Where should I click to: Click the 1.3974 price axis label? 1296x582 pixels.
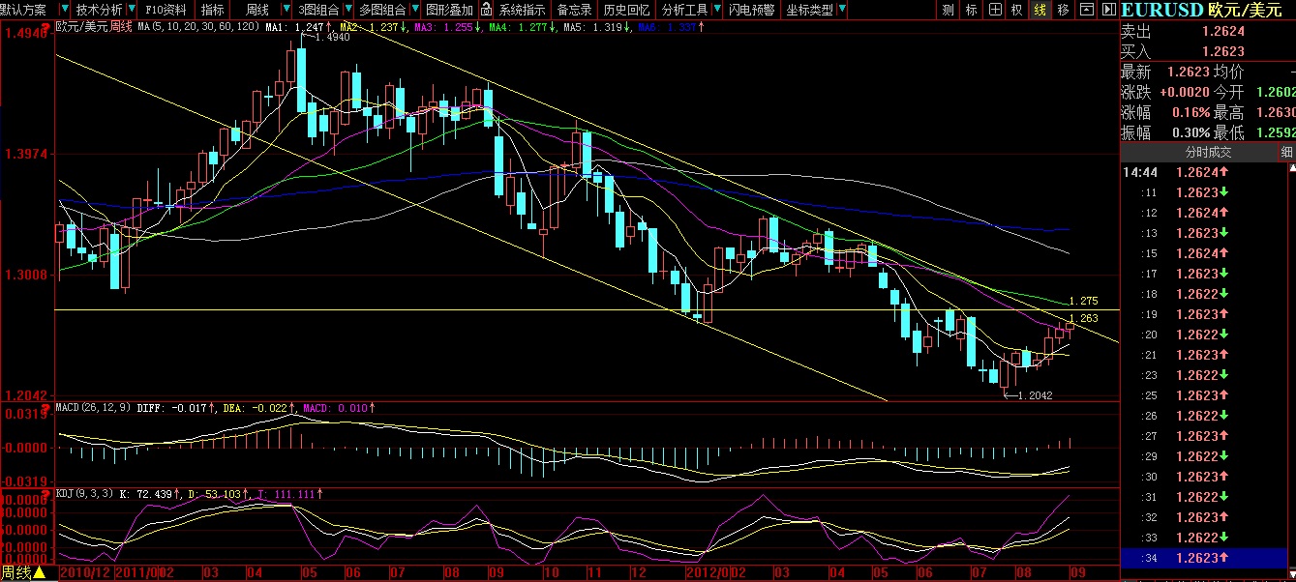27,154
